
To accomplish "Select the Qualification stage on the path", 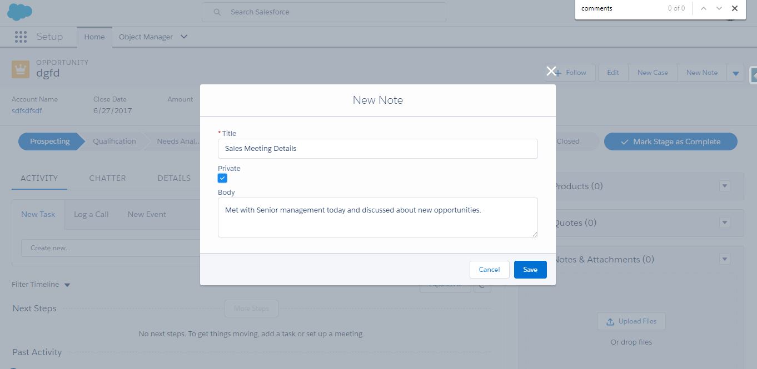I will click(x=113, y=141).
